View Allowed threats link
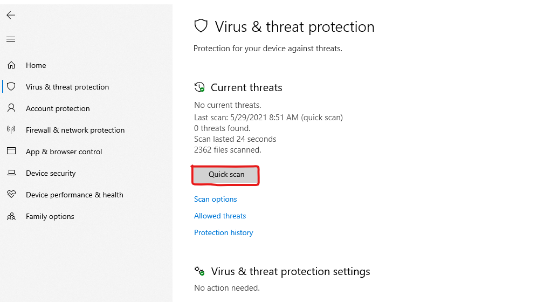 [220, 216]
